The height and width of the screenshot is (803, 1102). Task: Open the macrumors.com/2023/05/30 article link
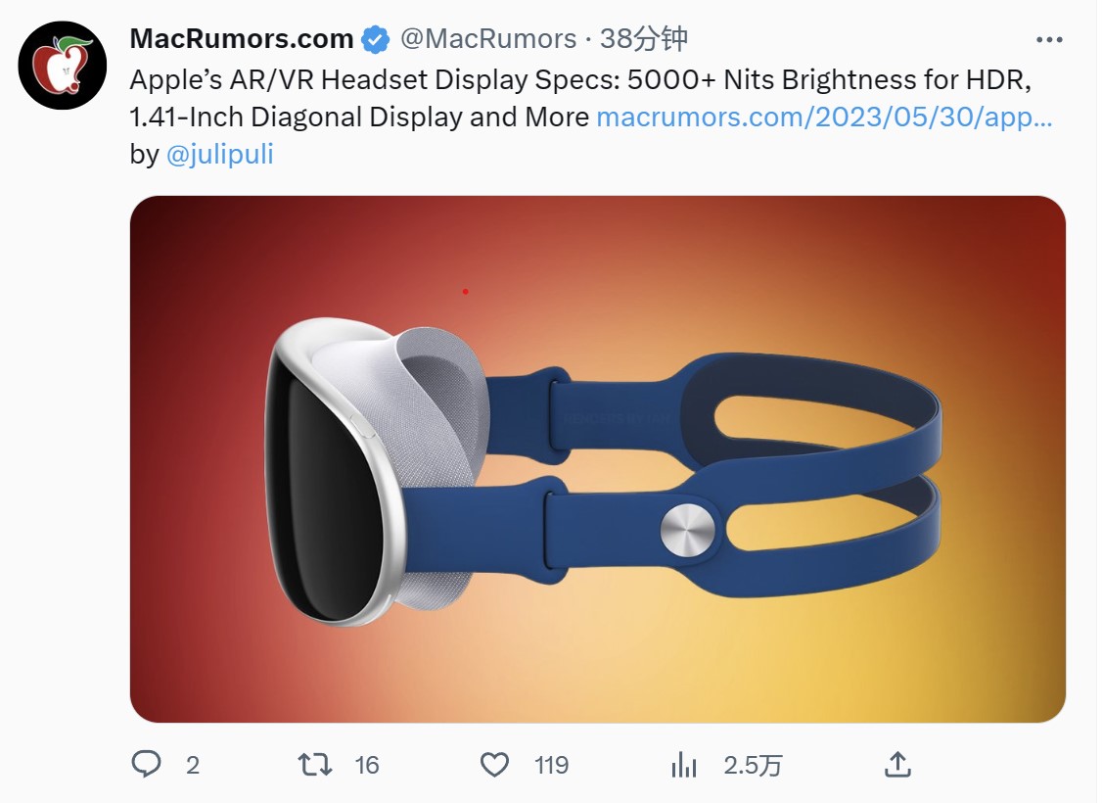pos(824,117)
